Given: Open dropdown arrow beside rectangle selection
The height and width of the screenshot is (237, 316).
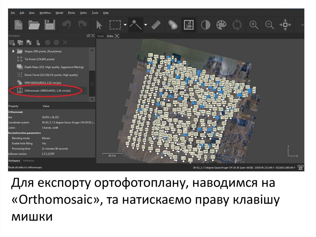Looking at the screenshot, I should (125, 25).
